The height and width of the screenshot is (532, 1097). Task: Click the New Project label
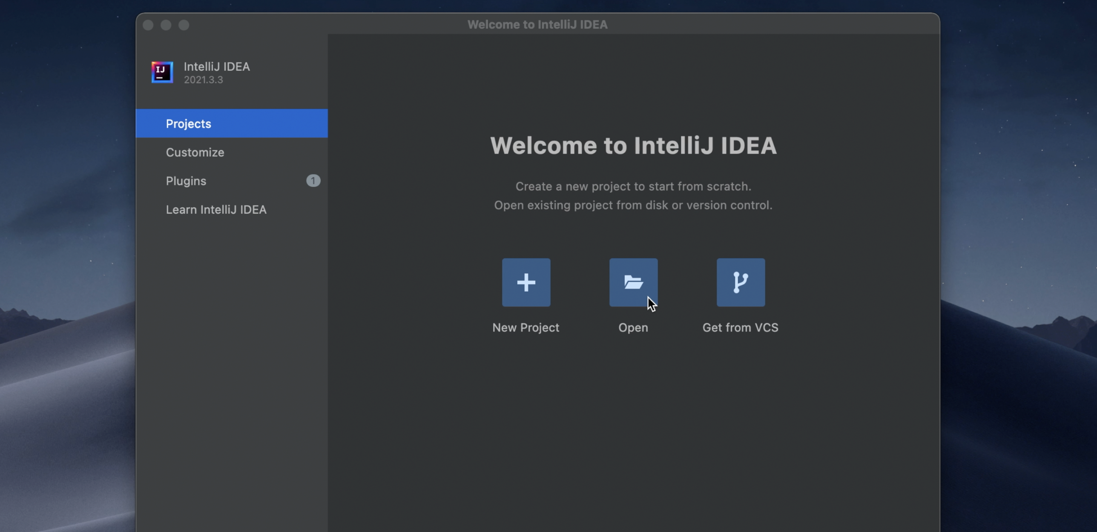tap(526, 327)
